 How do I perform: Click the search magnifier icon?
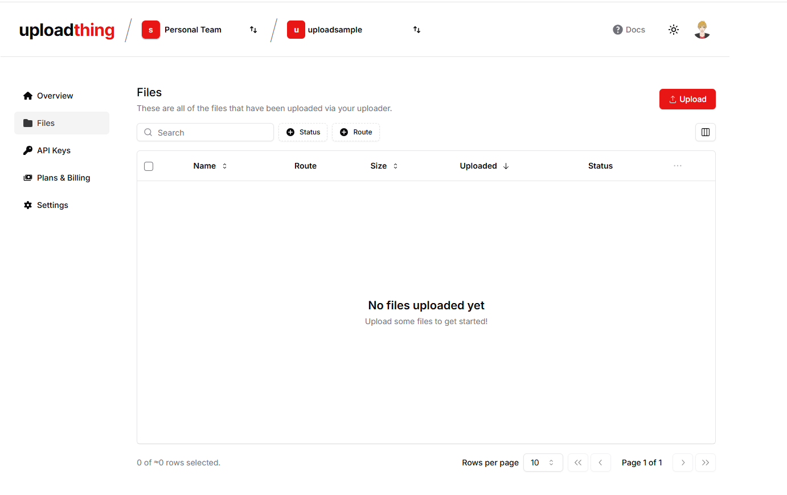point(148,132)
